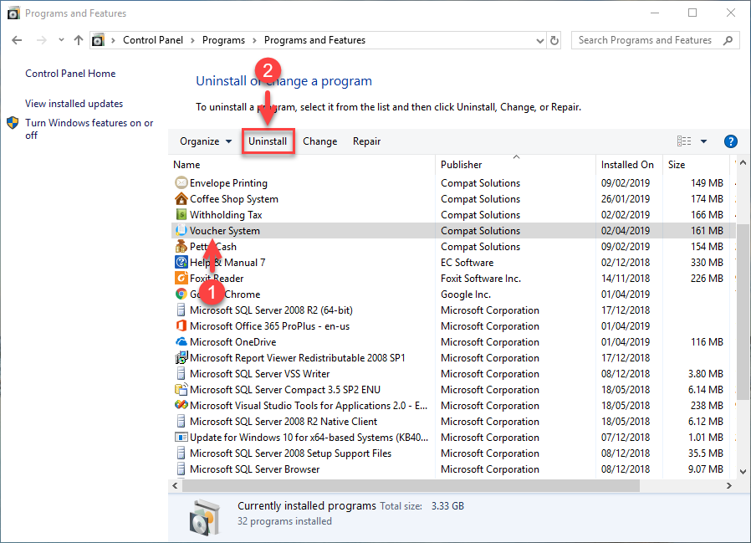Click the 330 MB size value
Viewport: 751px width, 543px height.
coord(707,262)
